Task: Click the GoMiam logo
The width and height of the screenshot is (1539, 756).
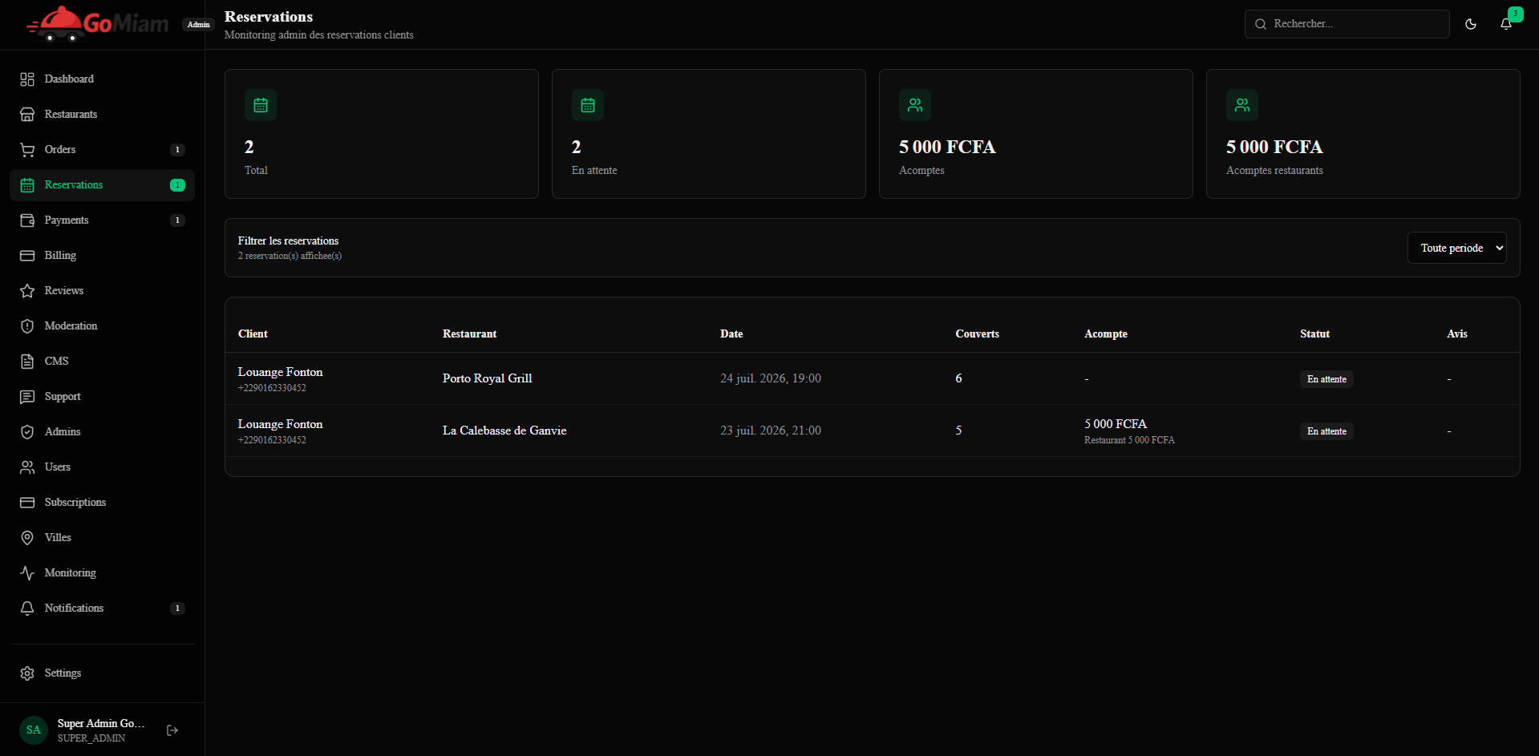Action: (x=97, y=24)
